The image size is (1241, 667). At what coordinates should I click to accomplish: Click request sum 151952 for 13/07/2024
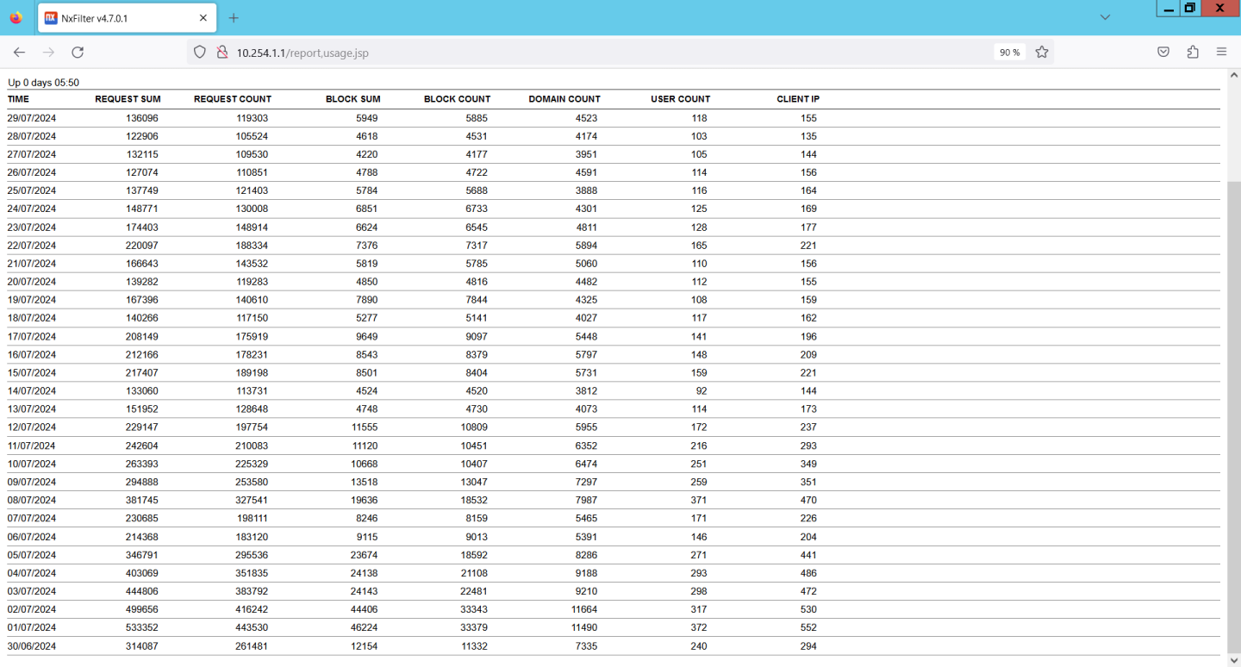[142, 409]
